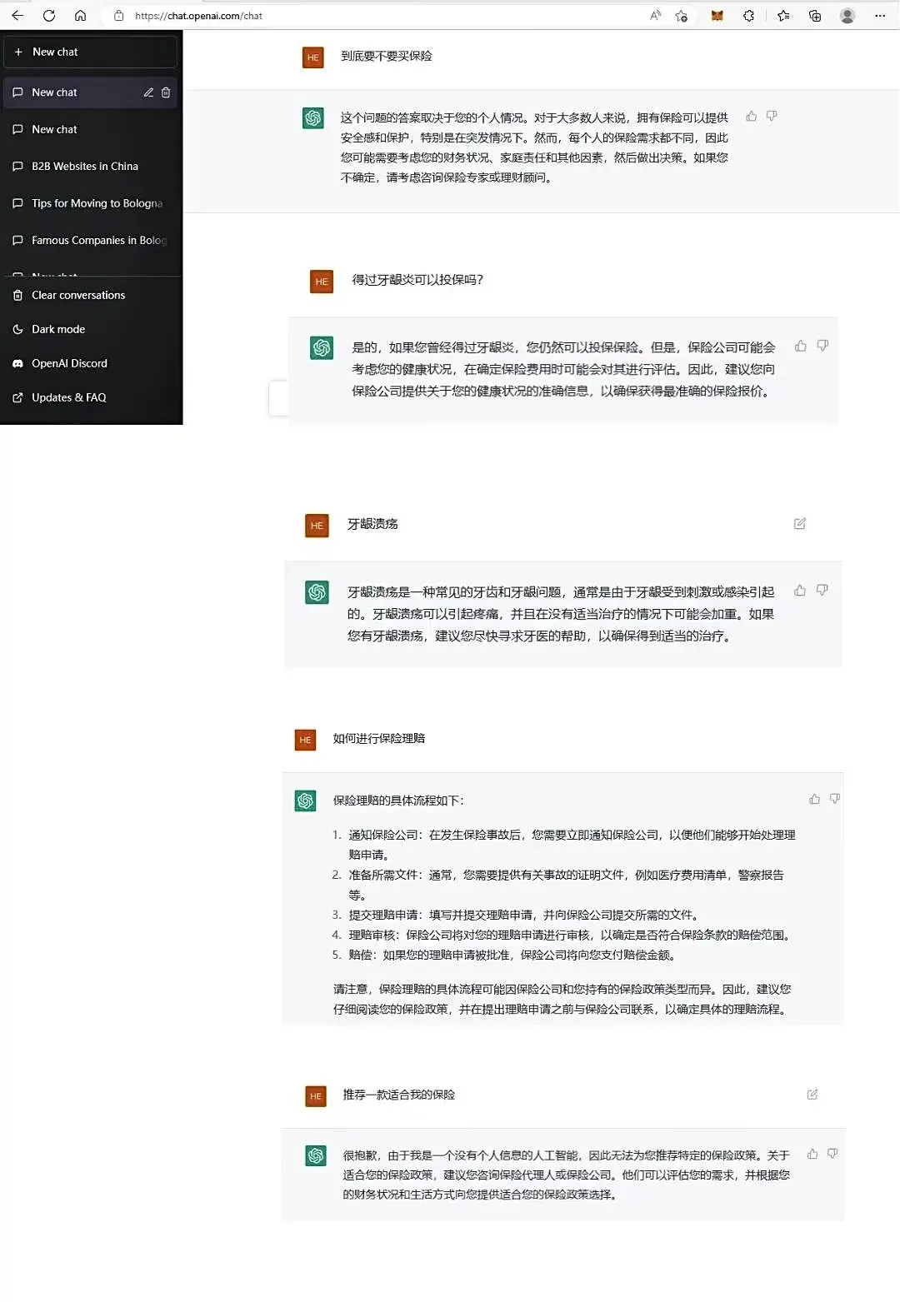
Task: Open the browser favorites list
Action: pos(783,15)
